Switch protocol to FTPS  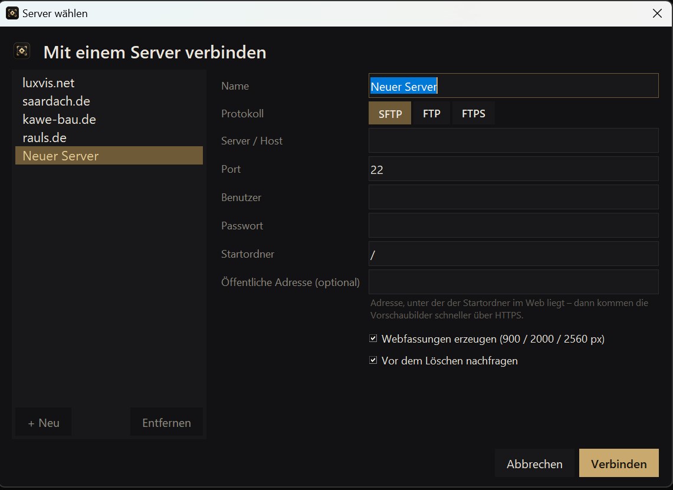point(474,114)
